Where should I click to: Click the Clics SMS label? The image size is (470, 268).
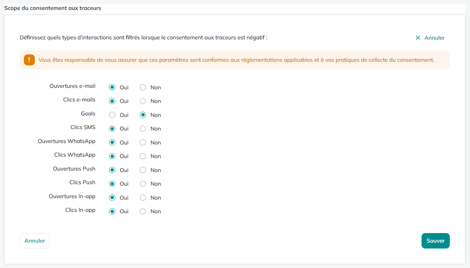point(83,127)
